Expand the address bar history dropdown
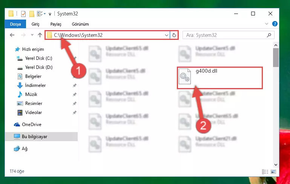This screenshot has height=184, width=290. click(166, 35)
